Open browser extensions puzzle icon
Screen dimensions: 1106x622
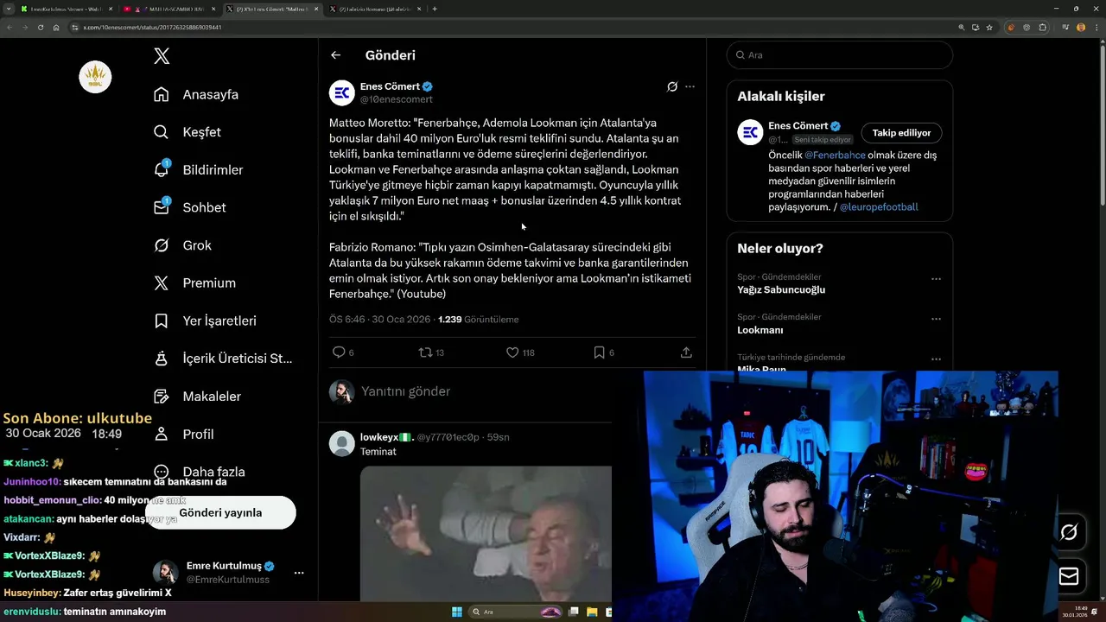[1043, 28]
